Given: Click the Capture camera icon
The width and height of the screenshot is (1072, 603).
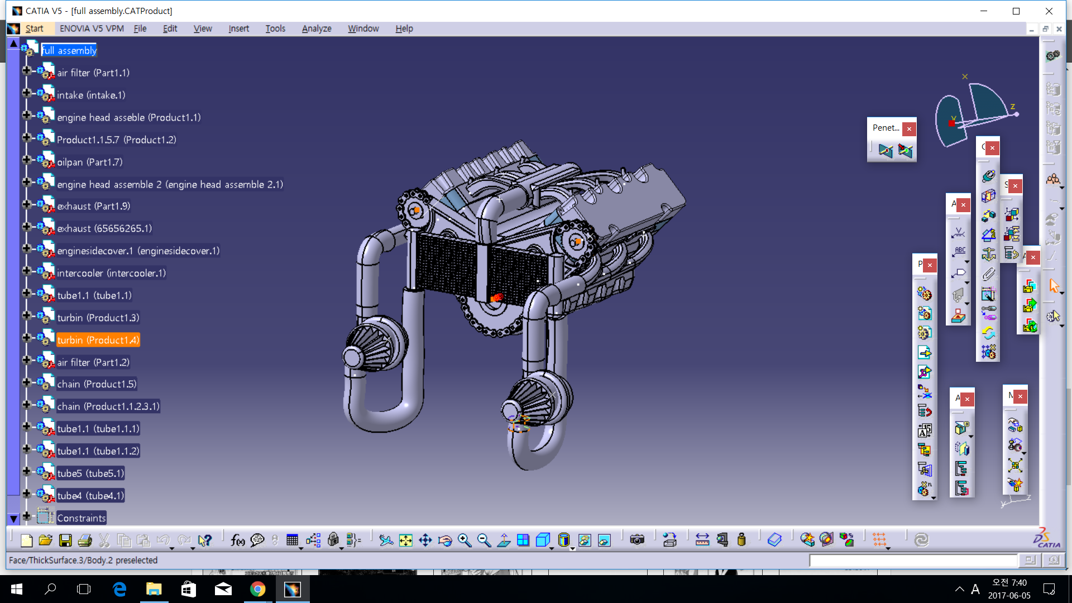Looking at the screenshot, I should [637, 540].
